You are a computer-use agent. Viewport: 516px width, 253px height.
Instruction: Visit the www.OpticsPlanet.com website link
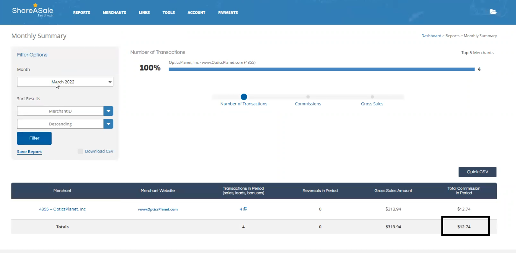pos(157,209)
